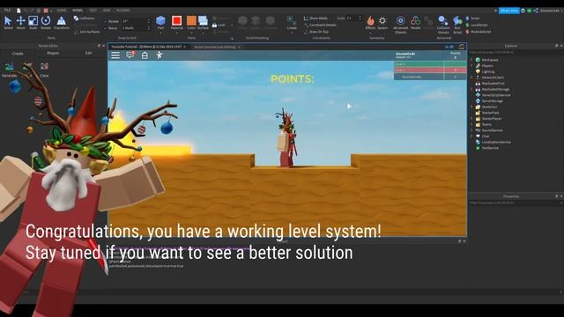Activate the Rotate tool

[46, 23]
